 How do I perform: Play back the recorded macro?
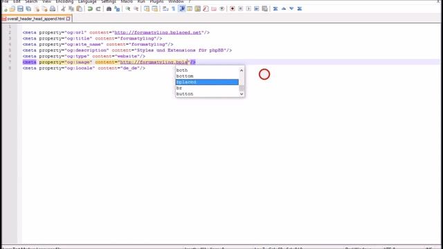coord(248,9)
